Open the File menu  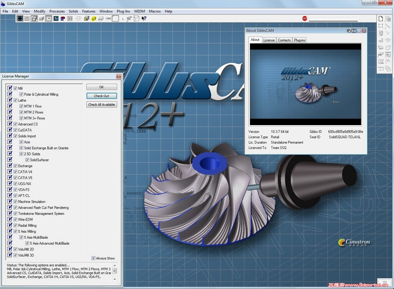[x=5, y=11]
